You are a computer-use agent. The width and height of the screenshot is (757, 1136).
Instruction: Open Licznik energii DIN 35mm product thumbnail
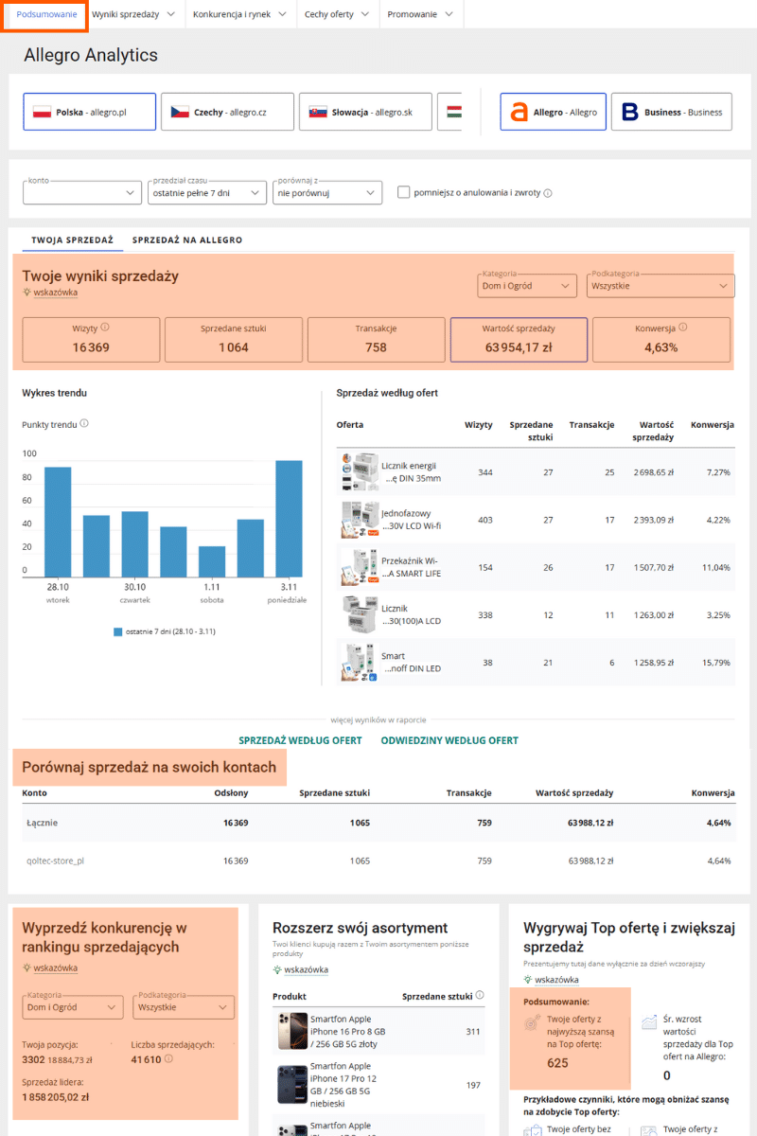point(359,471)
